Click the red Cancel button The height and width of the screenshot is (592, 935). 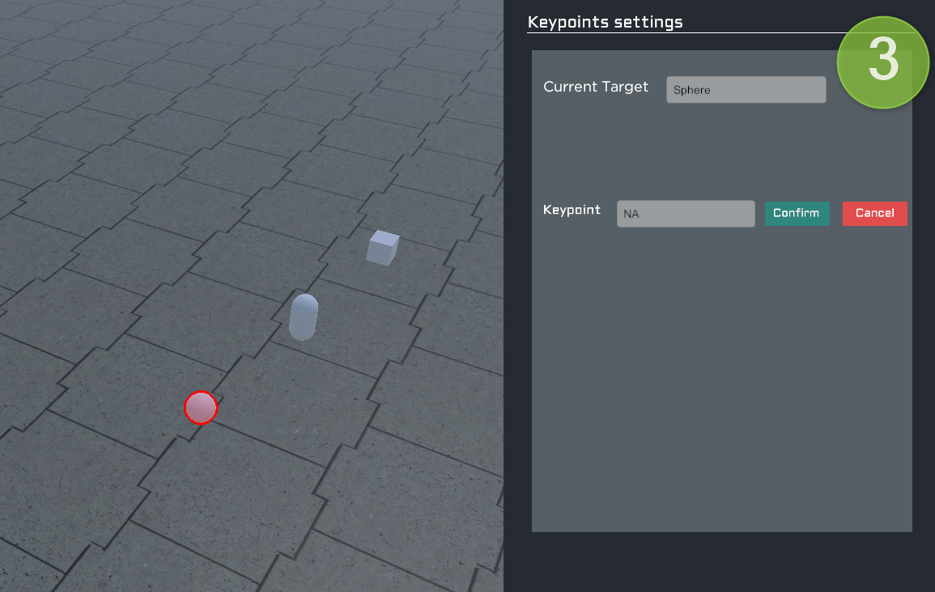tap(875, 214)
